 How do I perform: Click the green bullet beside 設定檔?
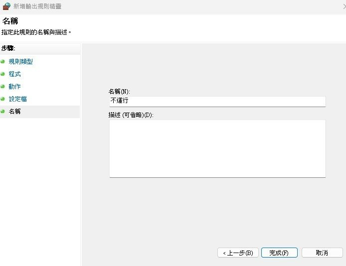click(x=2, y=99)
